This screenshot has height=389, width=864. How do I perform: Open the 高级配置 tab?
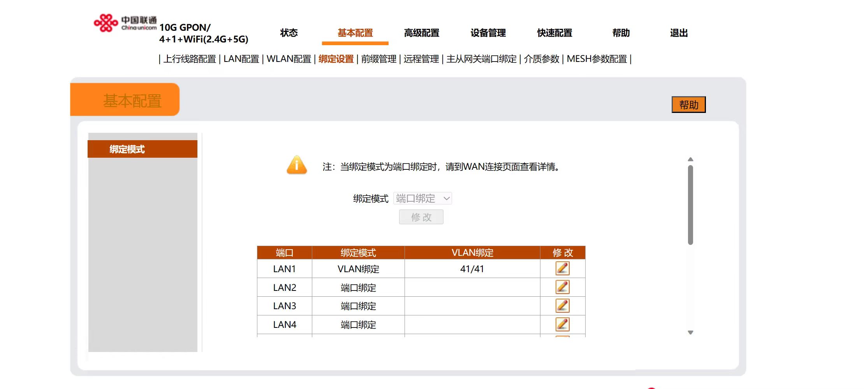point(422,33)
